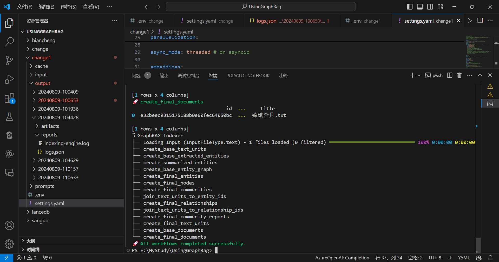Open the explorer more actions ellipsis
Viewport: 499px width, 262px height.
point(115,21)
